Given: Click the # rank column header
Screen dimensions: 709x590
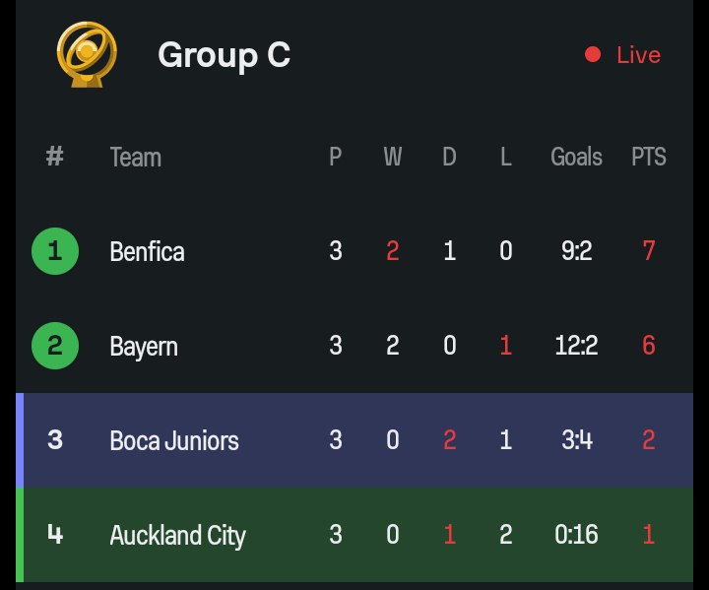Looking at the screenshot, I should 55,157.
